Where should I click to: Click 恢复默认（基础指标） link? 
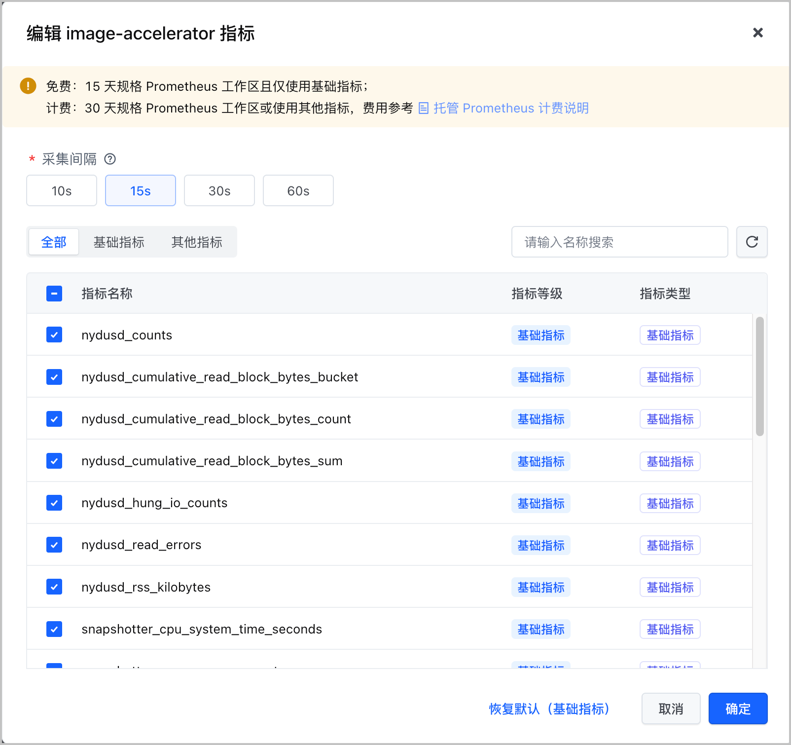coord(549,708)
